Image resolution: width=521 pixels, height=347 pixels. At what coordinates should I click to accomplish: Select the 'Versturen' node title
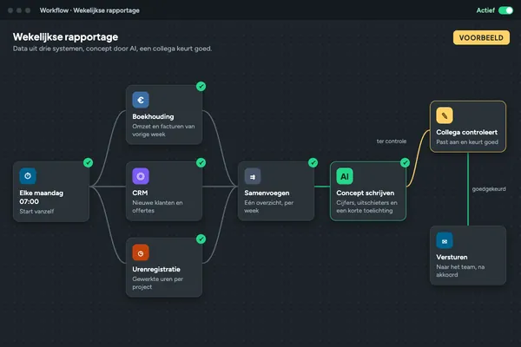pyautogui.click(x=452, y=257)
